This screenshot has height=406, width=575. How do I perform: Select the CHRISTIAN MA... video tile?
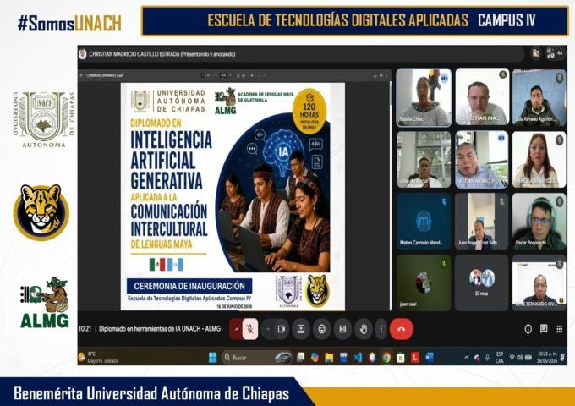point(482,96)
